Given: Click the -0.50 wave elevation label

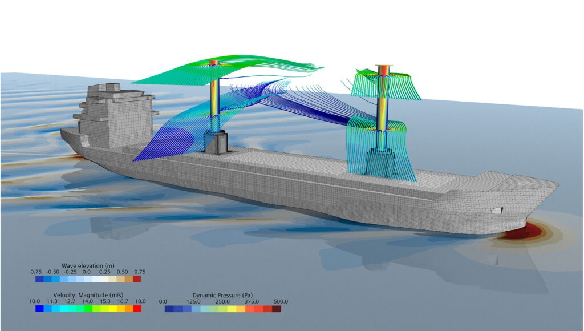Looking at the screenshot, I should tap(52, 272).
